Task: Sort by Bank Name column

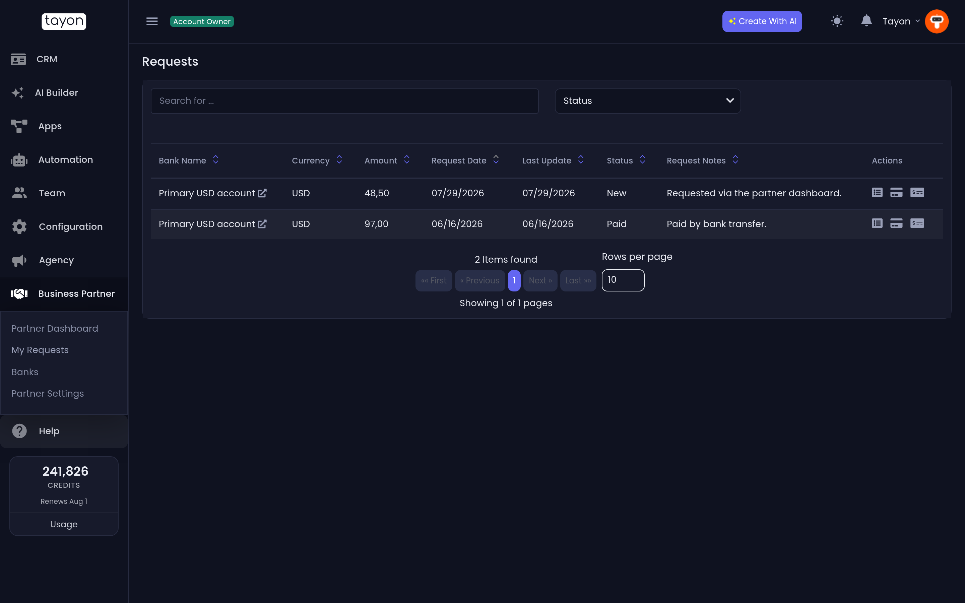Action: pos(216,160)
